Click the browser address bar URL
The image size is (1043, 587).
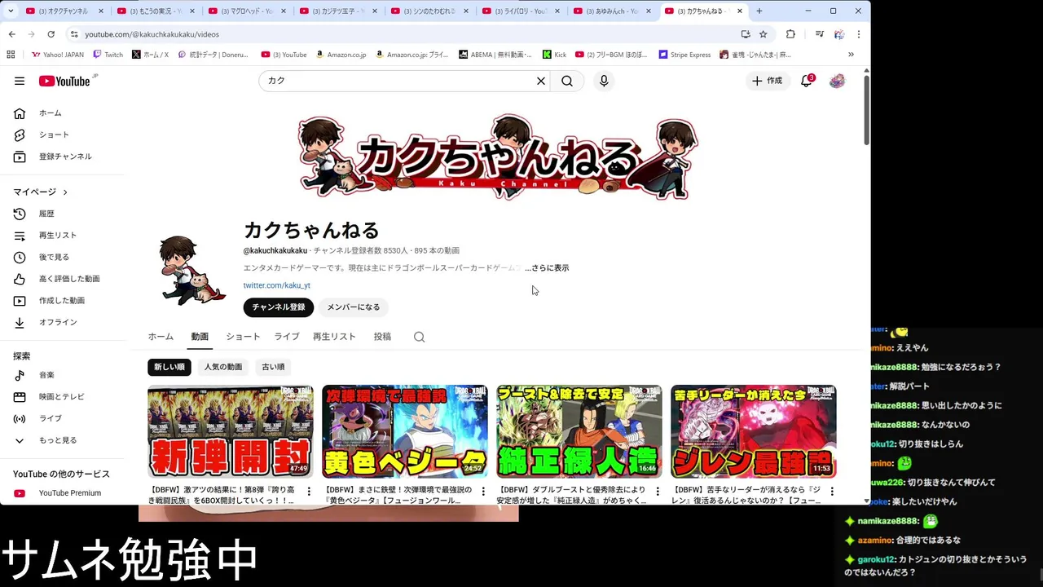(x=152, y=34)
